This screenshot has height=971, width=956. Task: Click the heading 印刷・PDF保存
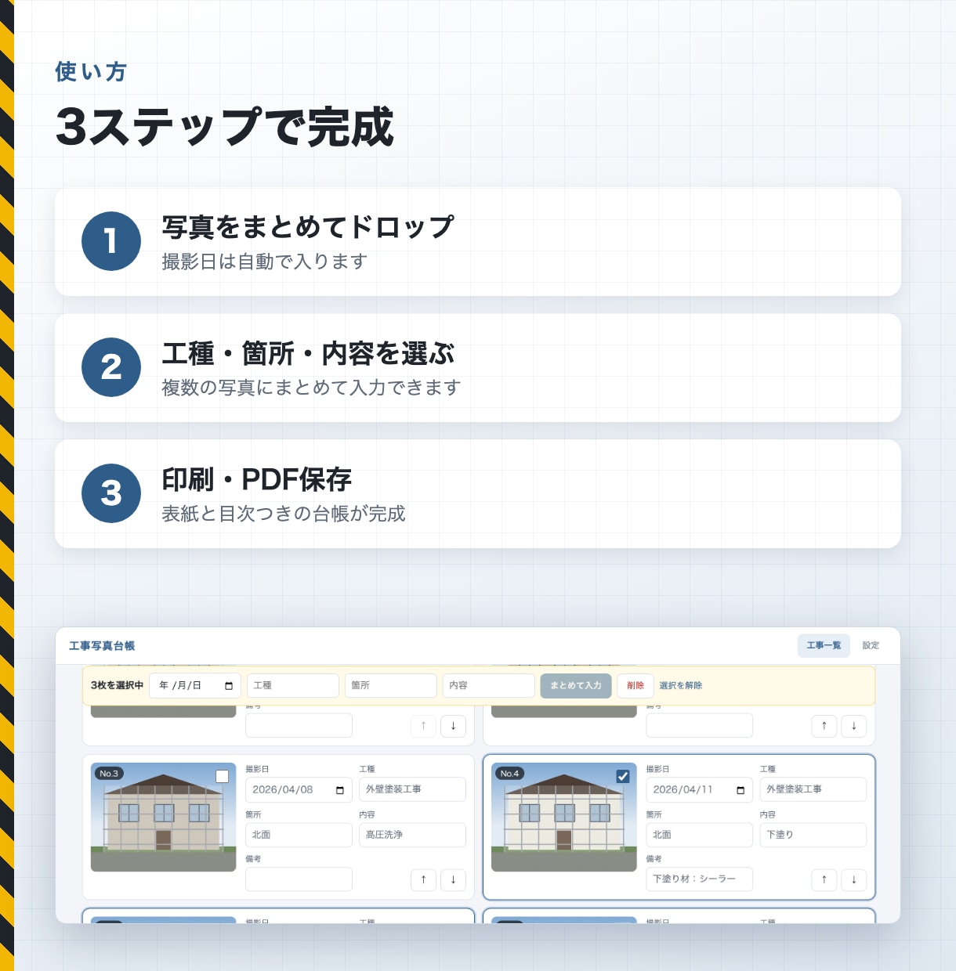point(256,479)
